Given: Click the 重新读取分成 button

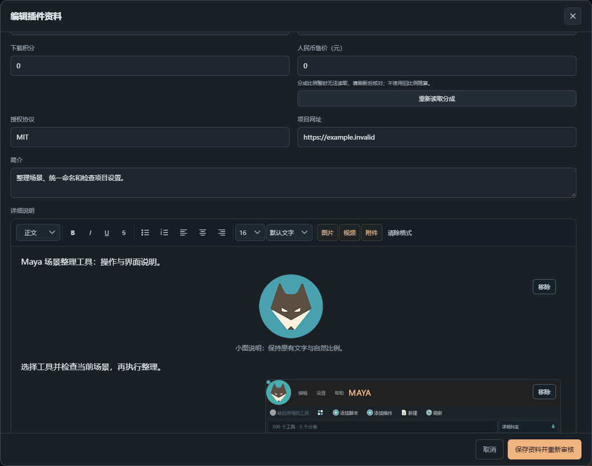Looking at the screenshot, I should pos(437,98).
